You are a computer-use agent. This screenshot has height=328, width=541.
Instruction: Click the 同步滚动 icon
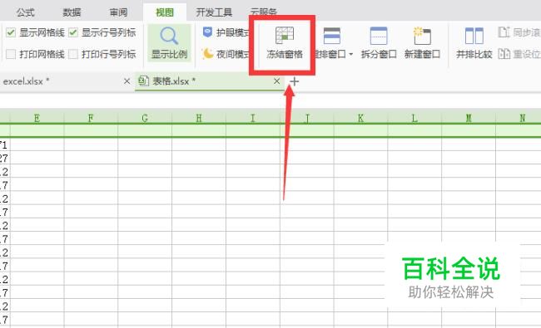click(x=504, y=32)
